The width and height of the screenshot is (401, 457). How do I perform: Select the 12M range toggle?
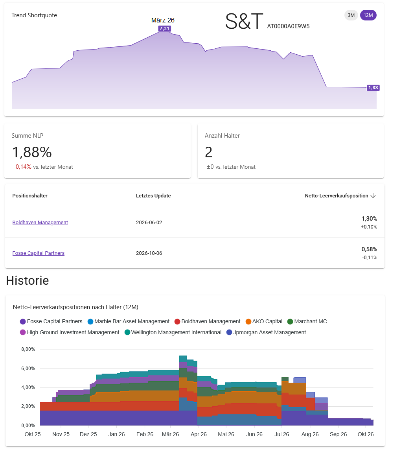[368, 15]
